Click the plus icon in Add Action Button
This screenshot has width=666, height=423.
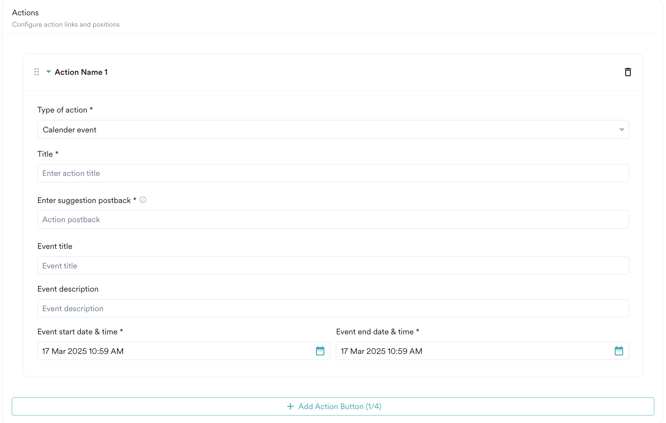click(290, 407)
